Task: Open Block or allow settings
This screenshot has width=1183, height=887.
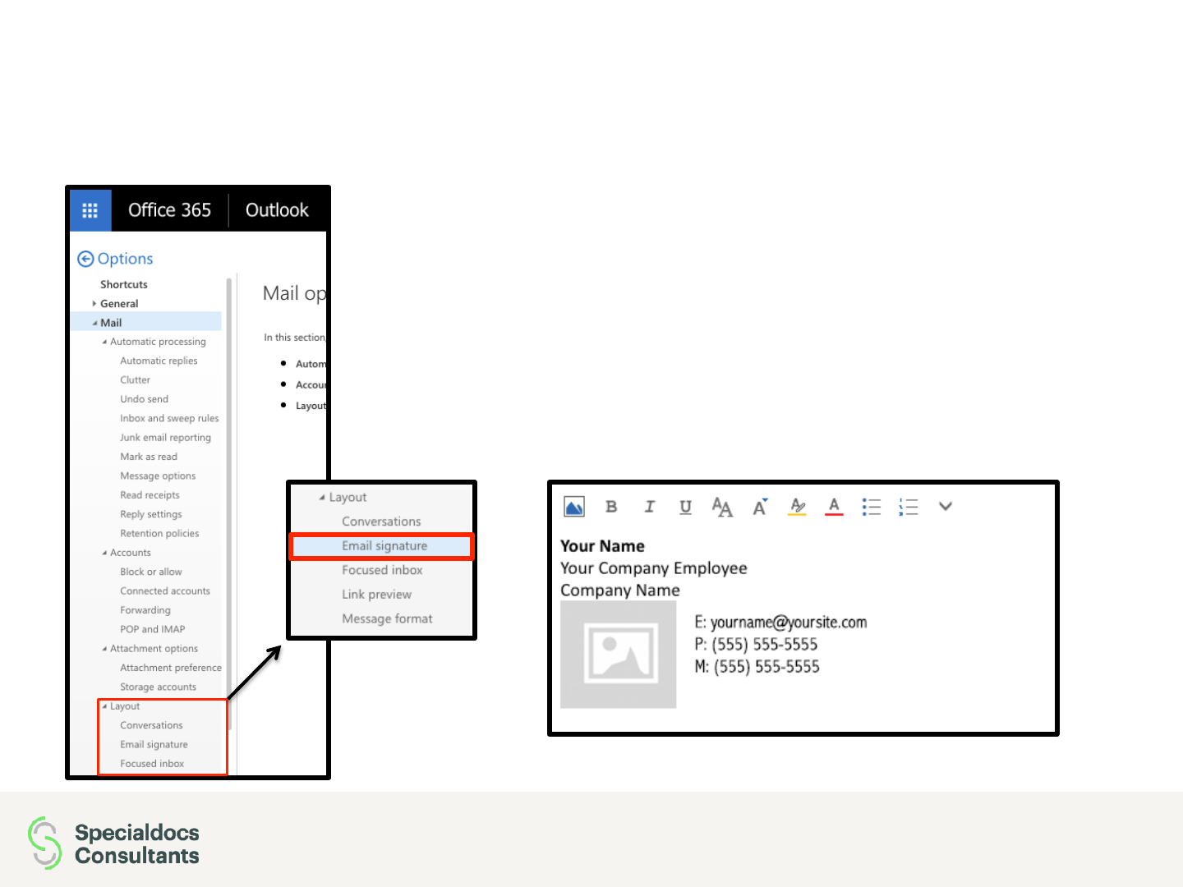Action: pos(151,572)
